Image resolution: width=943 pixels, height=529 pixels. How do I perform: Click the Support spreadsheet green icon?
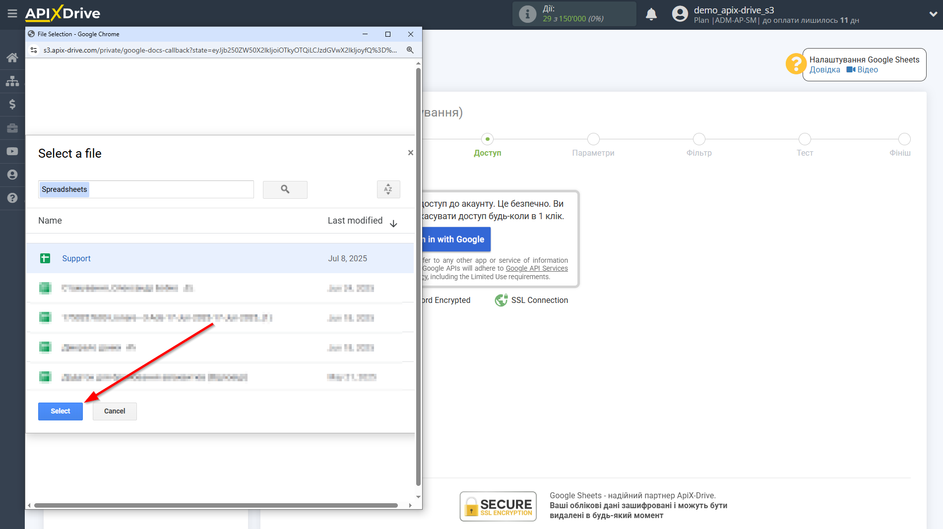point(45,258)
